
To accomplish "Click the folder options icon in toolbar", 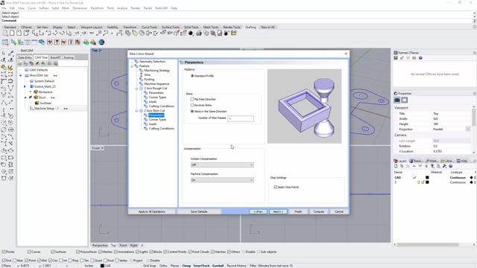I will 233,33.
